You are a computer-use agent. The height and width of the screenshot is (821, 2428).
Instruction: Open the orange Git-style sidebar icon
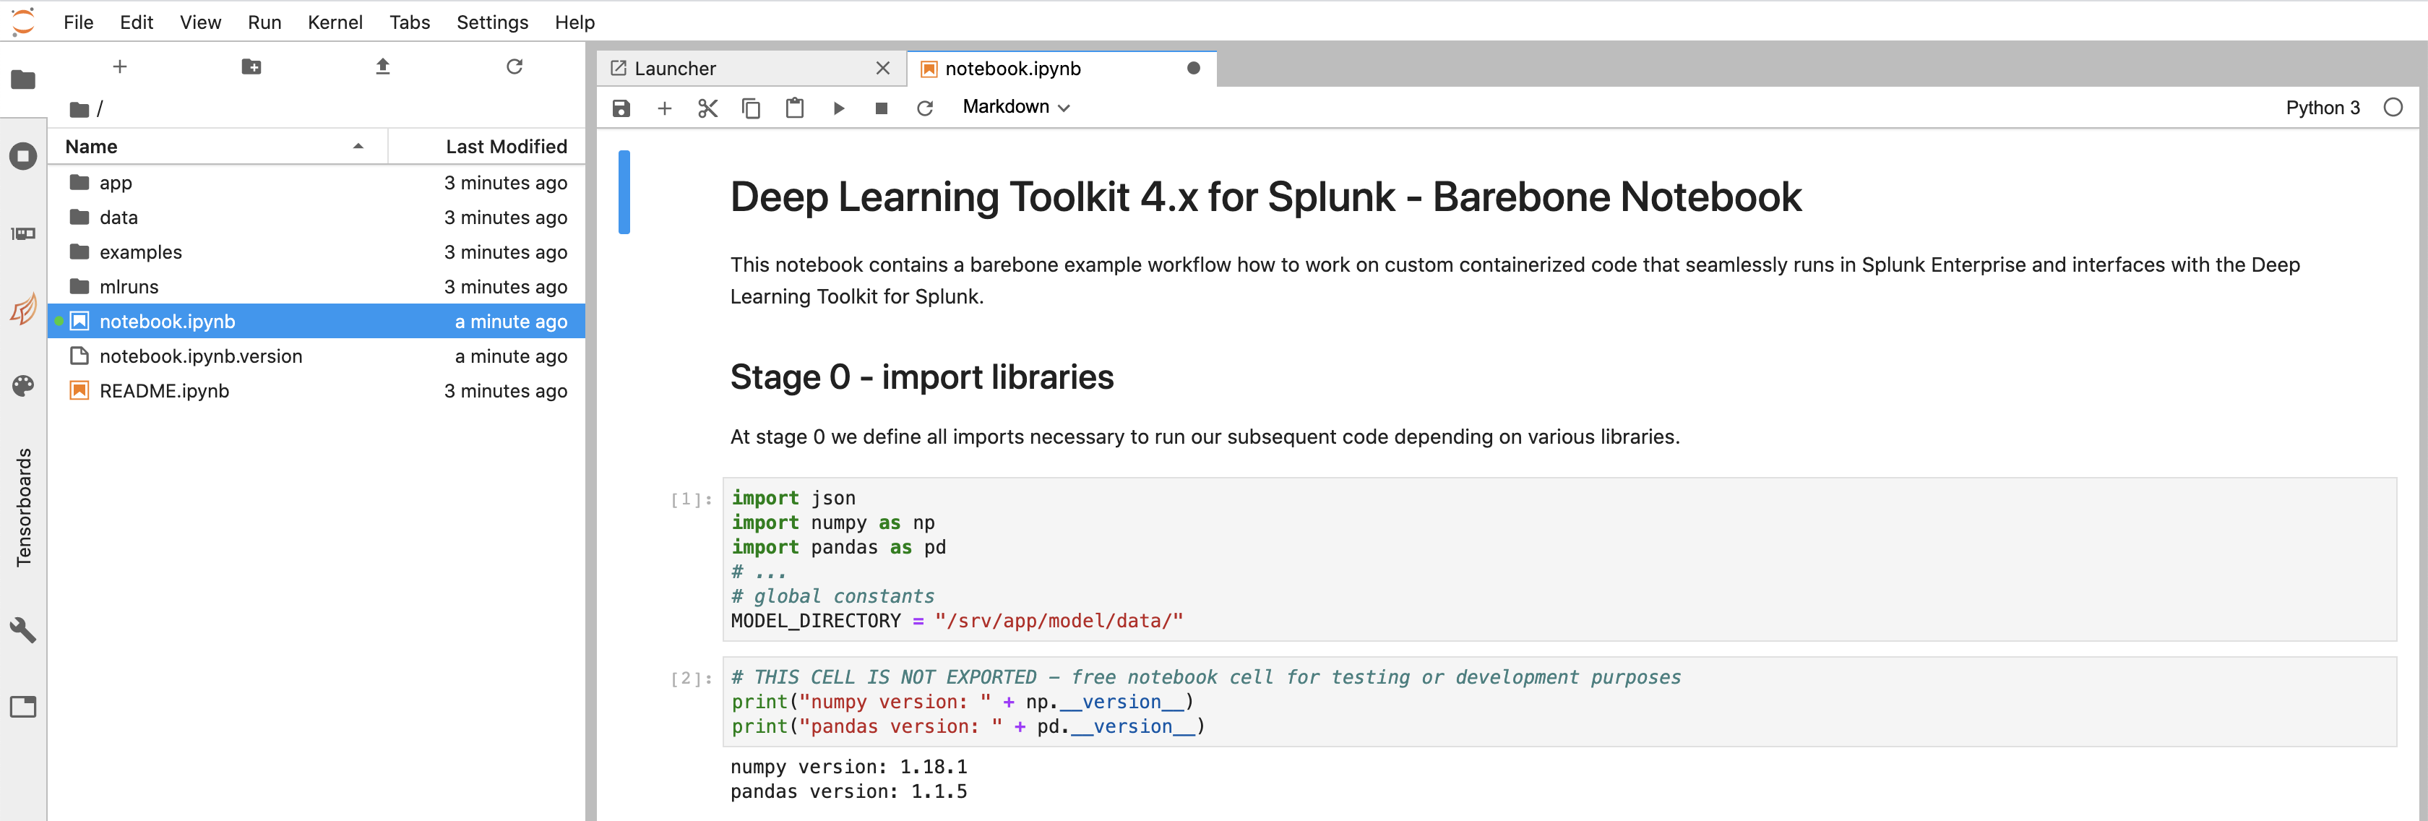pyautogui.click(x=22, y=309)
